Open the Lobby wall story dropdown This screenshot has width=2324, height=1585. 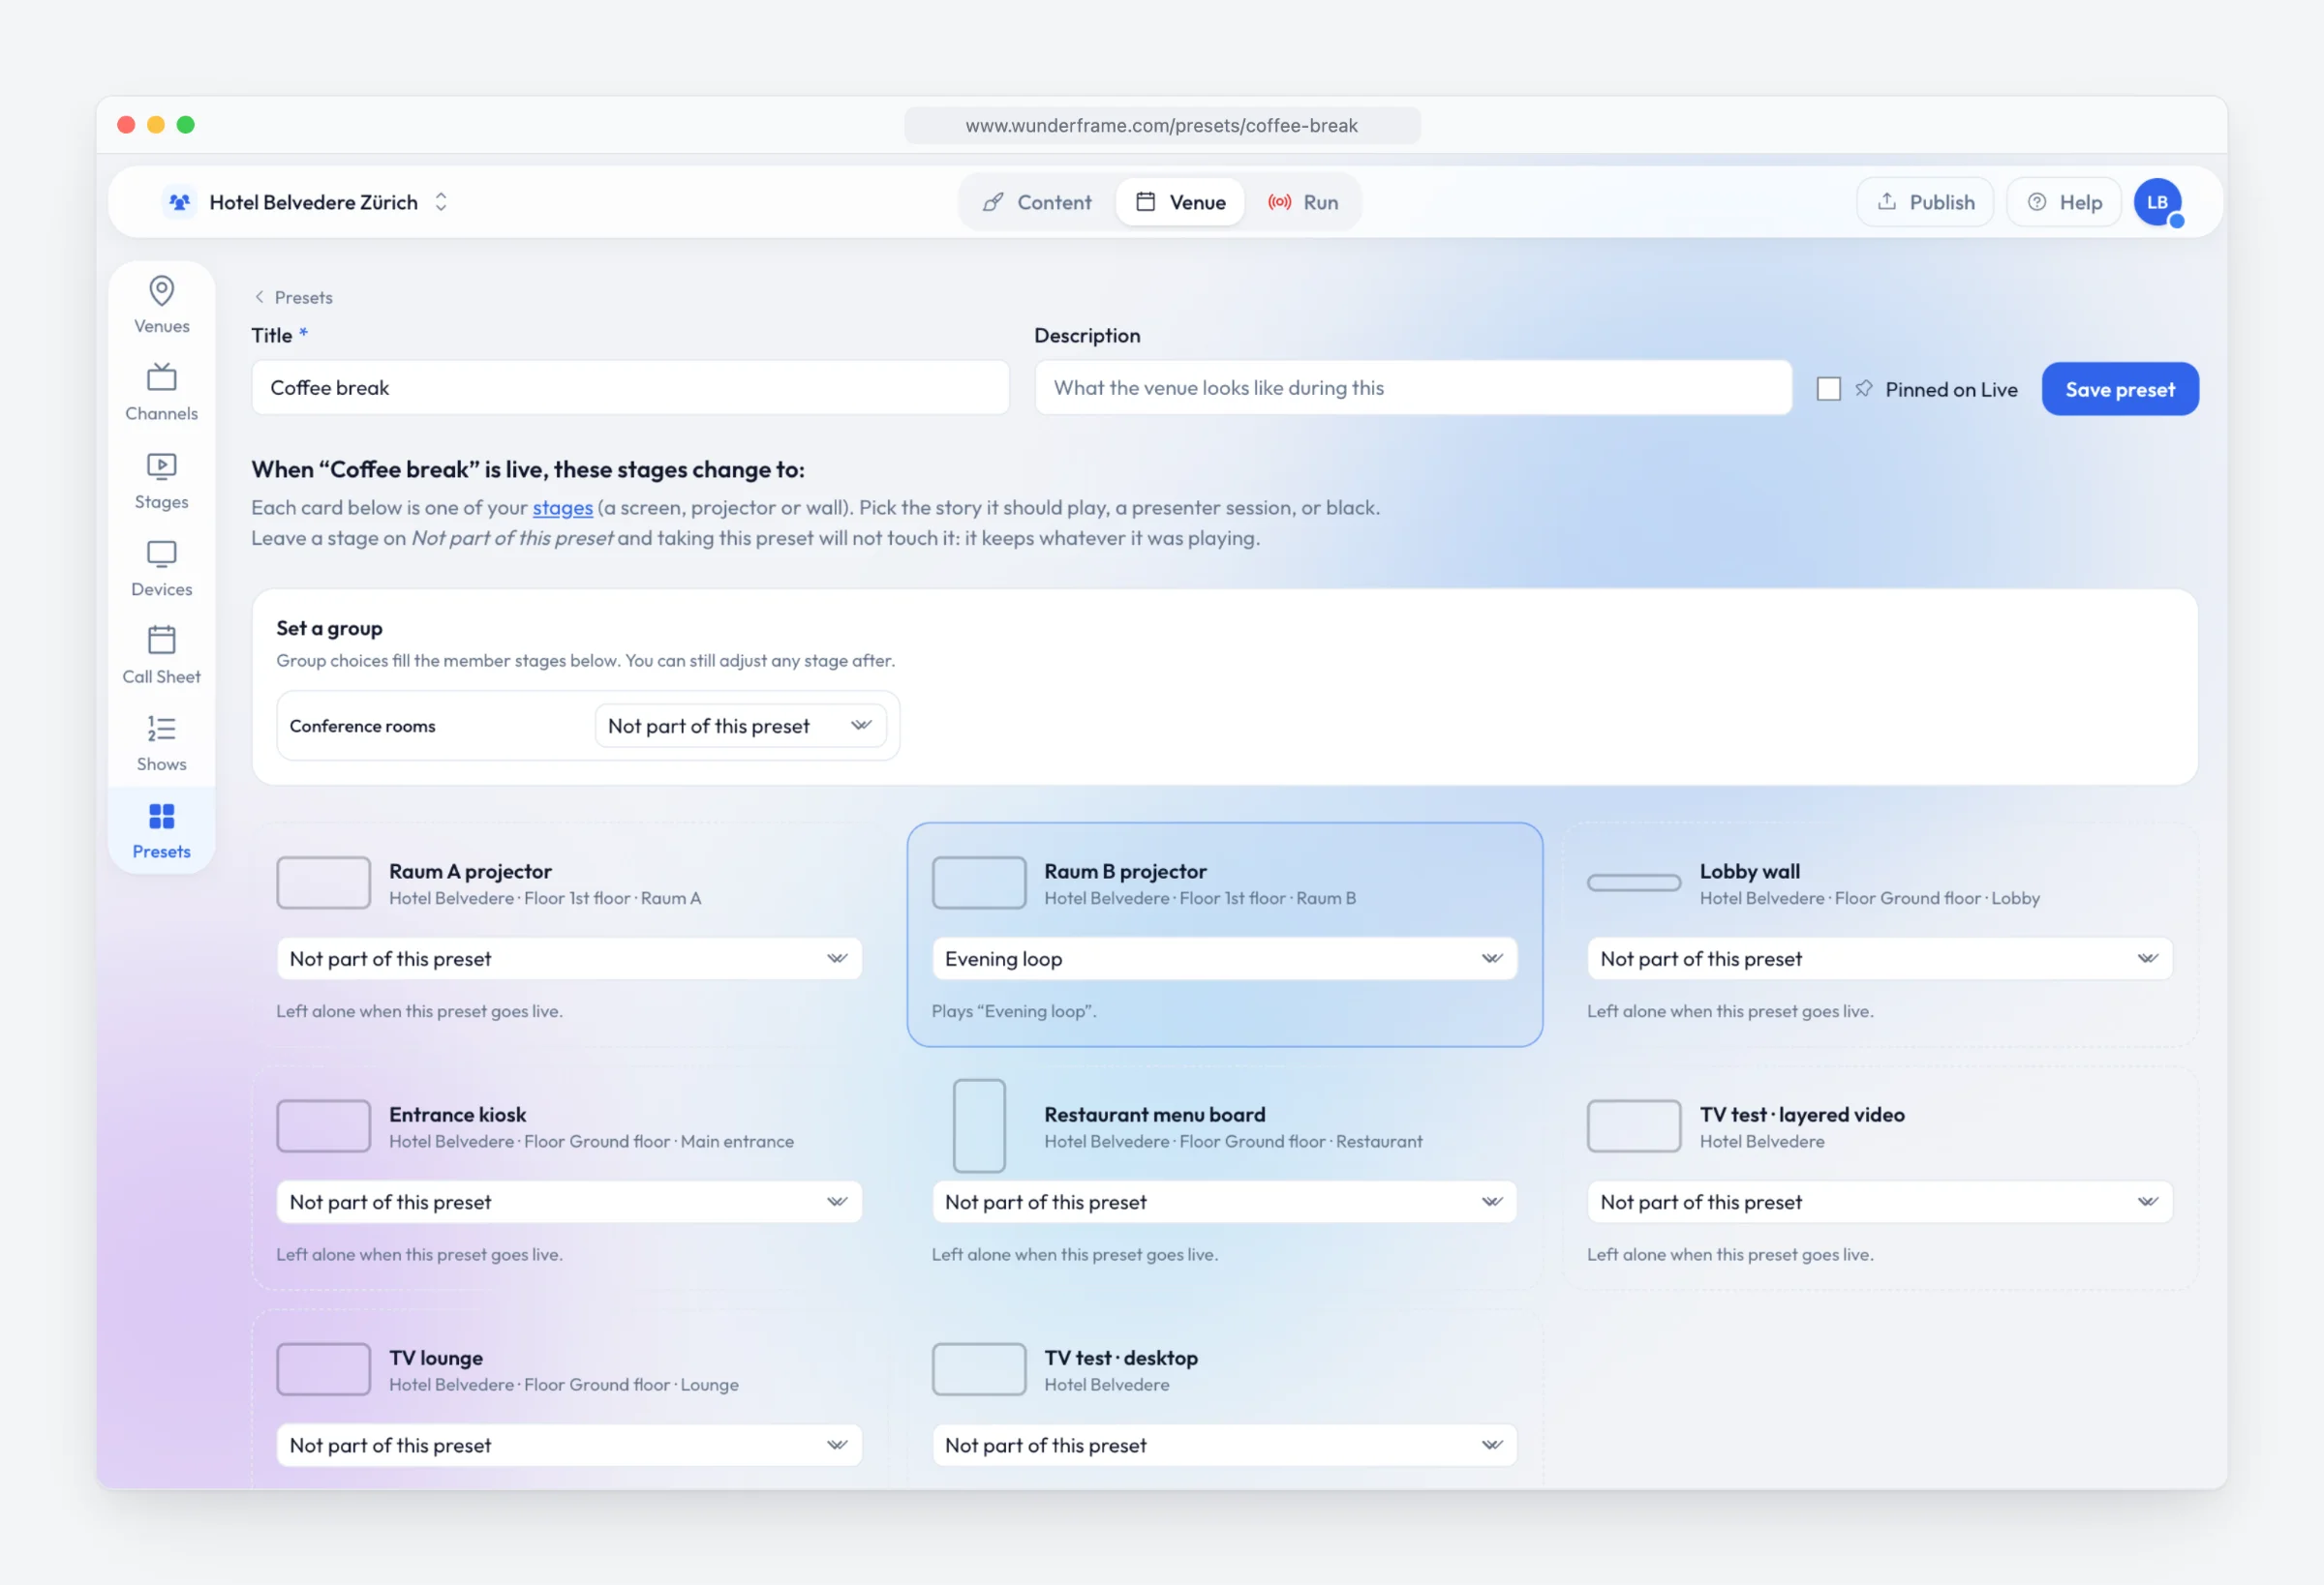[x=1879, y=958]
